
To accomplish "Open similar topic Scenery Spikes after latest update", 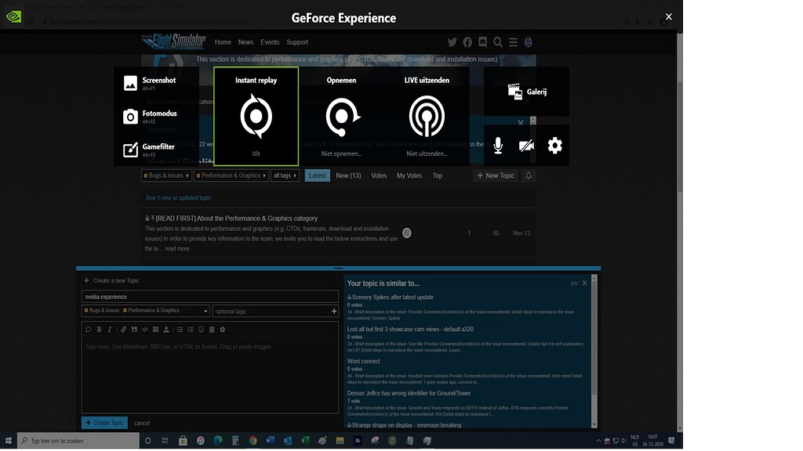I will click(393, 297).
